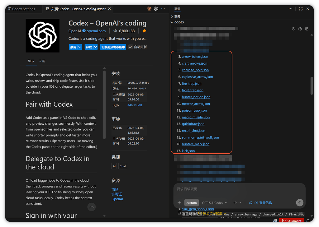Image resolution: width=319 pixels, height=227 pixels.
Task: Close the Codex extension tab
Action: pos(109,9)
